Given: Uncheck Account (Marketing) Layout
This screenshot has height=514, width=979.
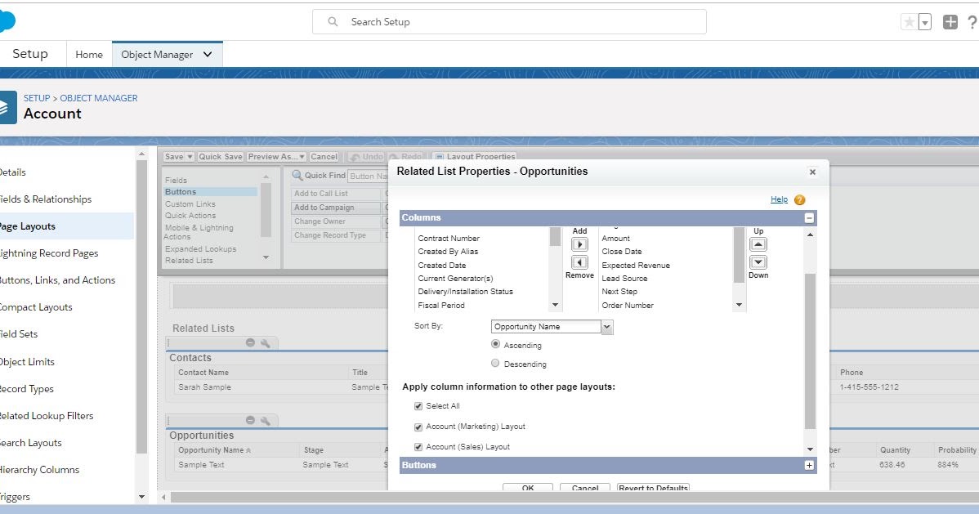Looking at the screenshot, I should (x=418, y=426).
